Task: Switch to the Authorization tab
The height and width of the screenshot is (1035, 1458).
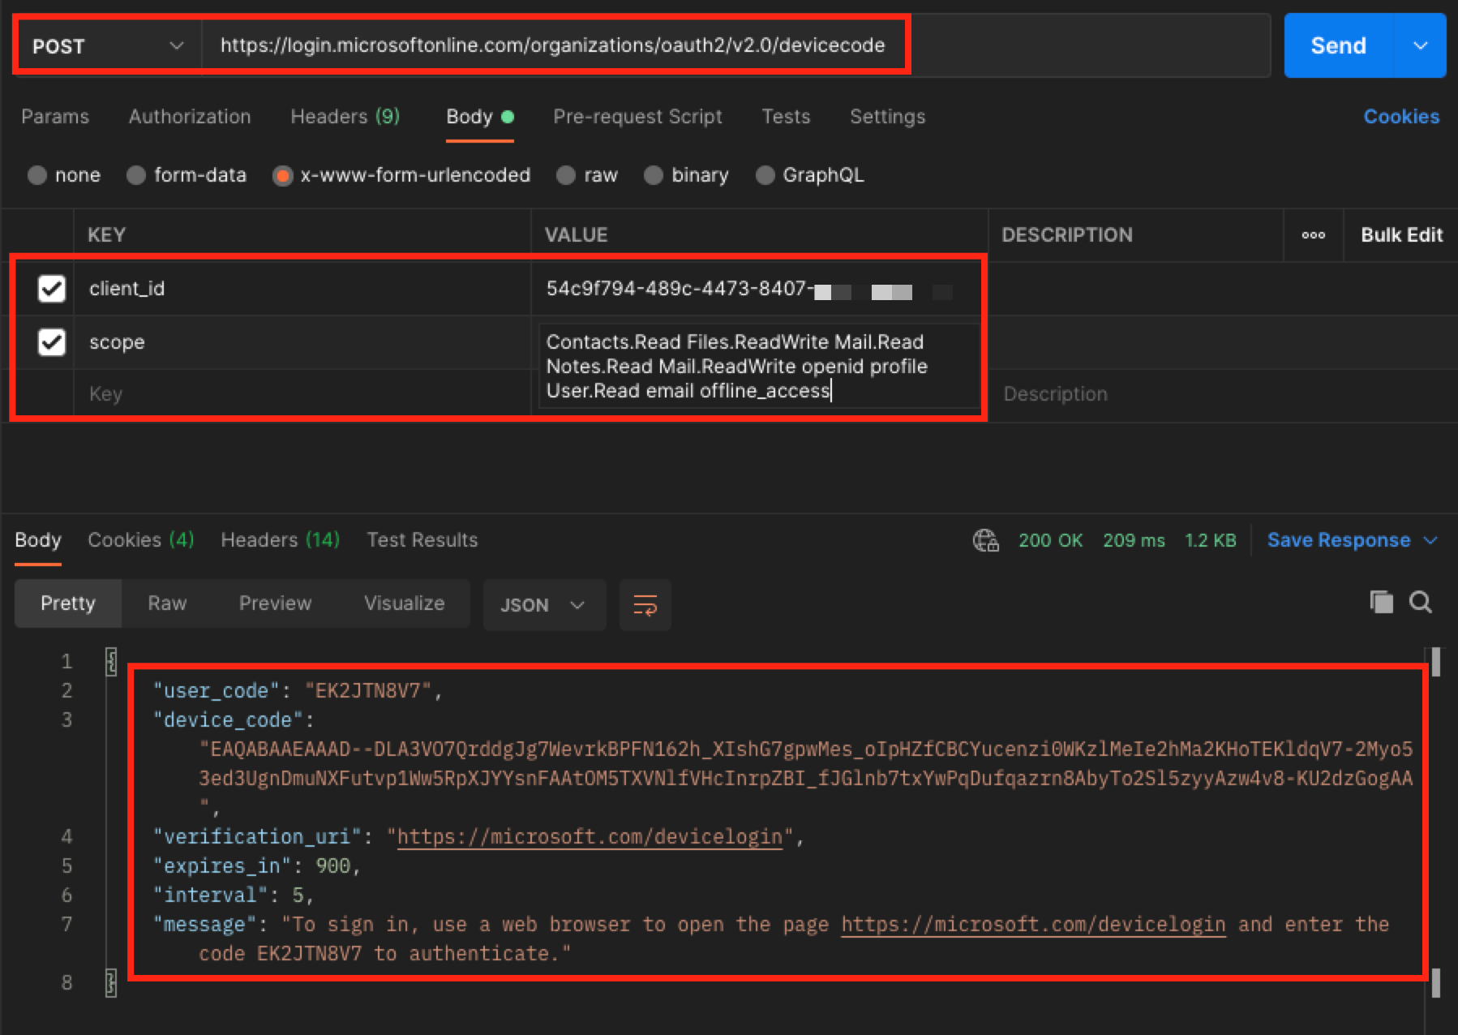Action: pyautogui.click(x=190, y=117)
